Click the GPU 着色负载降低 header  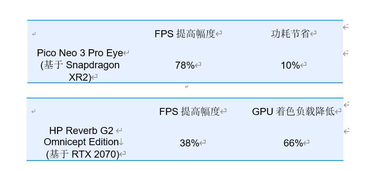pos(293,111)
